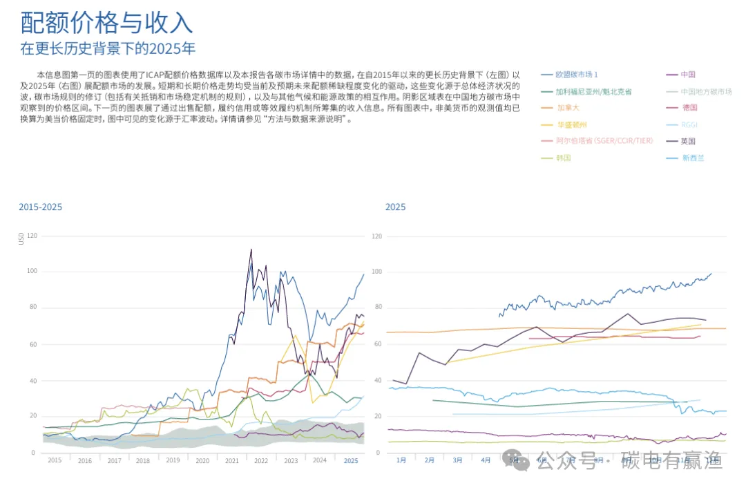The width and height of the screenshot is (746, 490).
Task: Select the subtitle 在更长历史背景下的2025年
Action: [x=108, y=48]
